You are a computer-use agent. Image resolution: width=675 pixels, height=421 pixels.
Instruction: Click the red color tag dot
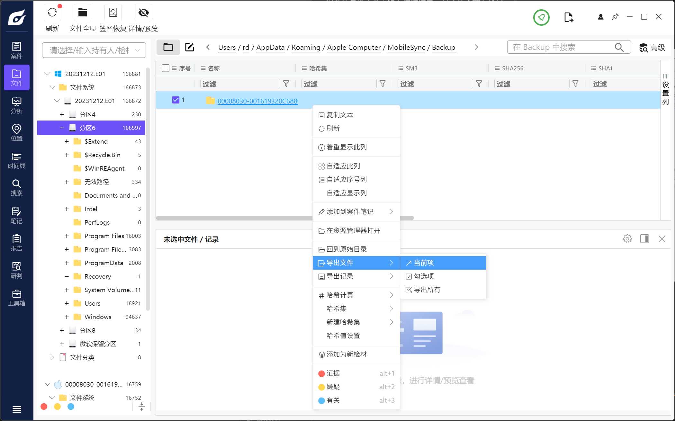pyautogui.click(x=44, y=407)
